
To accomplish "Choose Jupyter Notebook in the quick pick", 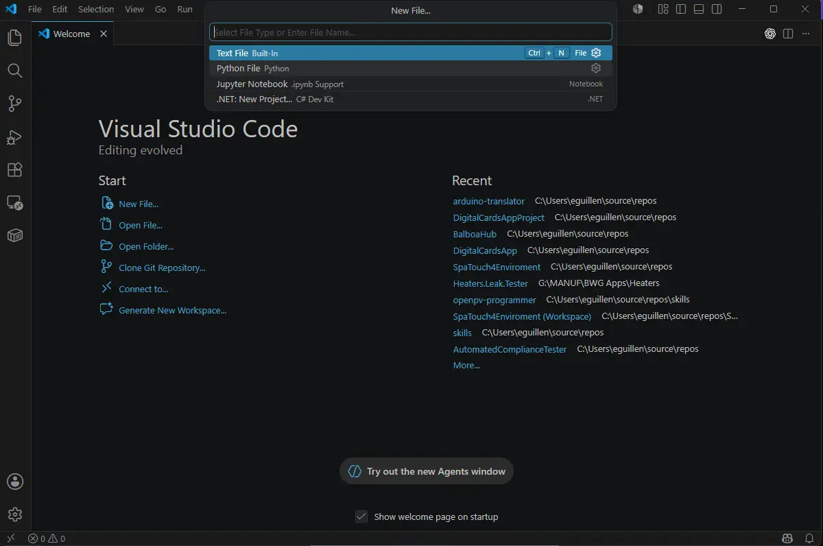I will [x=410, y=84].
